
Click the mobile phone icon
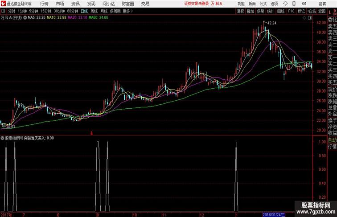(294, 4)
